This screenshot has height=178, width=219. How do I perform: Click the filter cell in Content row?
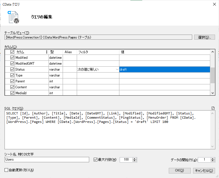coord(98,87)
